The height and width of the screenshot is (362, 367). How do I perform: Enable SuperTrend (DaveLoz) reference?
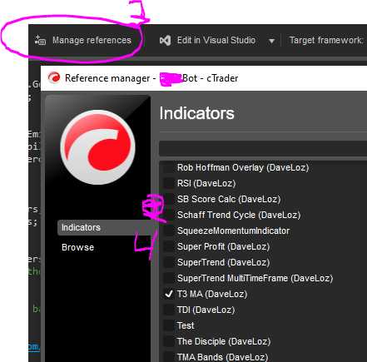point(169,262)
